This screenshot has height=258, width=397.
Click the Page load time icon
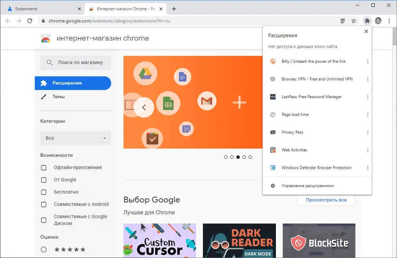[x=273, y=114]
